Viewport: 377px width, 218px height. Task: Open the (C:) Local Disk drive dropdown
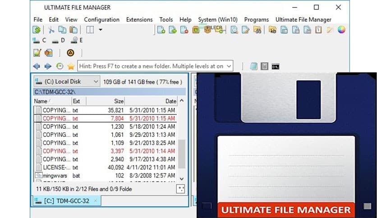point(67,82)
